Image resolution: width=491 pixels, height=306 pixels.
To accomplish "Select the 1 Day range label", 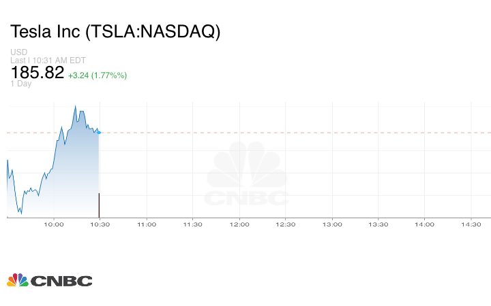I will click(x=21, y=84).
